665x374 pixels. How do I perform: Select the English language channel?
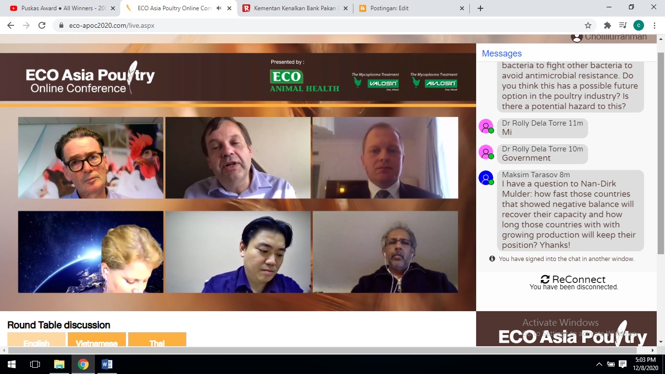click(37, 339)
